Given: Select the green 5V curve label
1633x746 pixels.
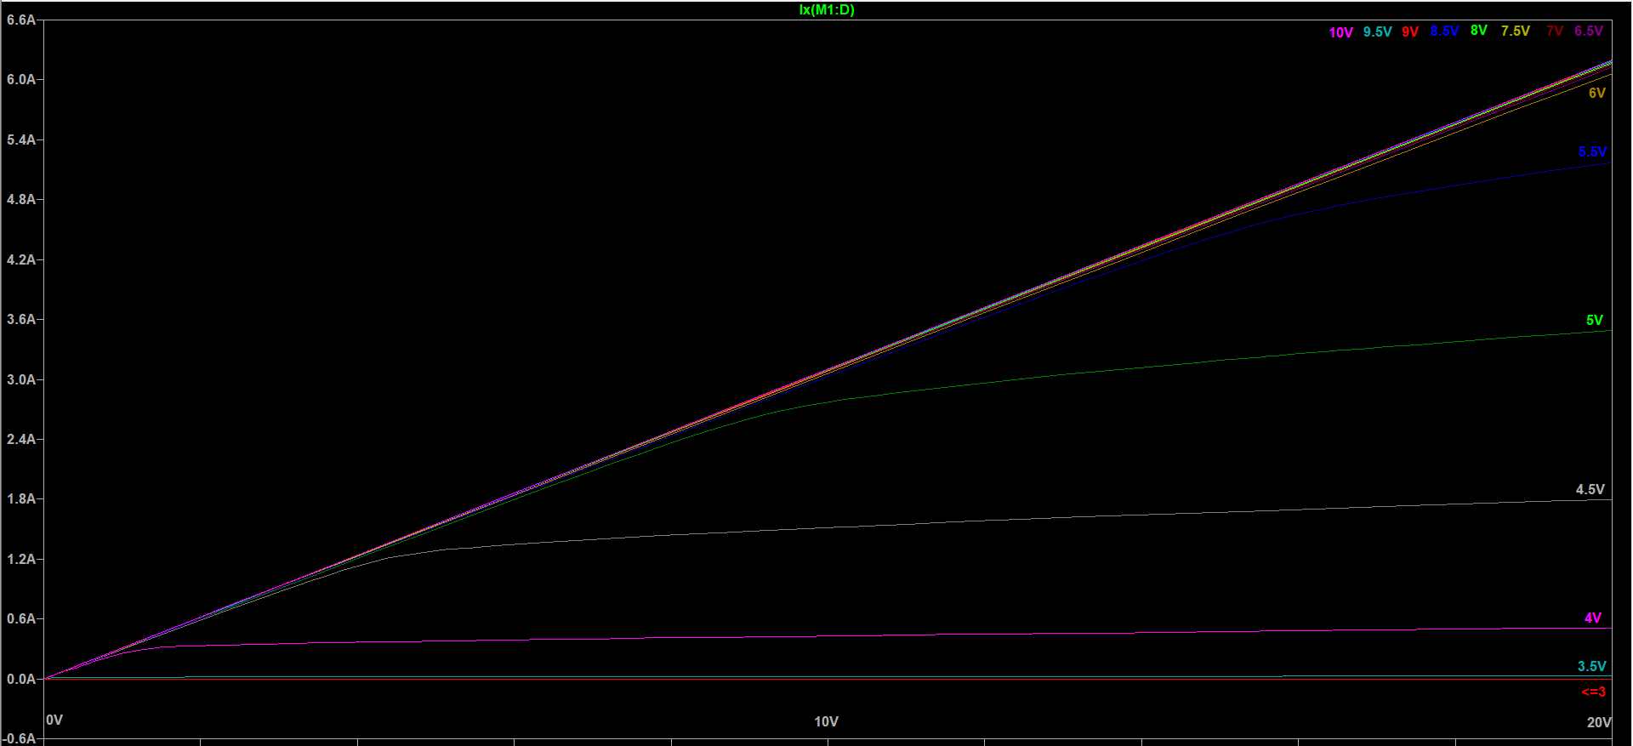Looking at the screenshot, I should (x=1594, y=321).
